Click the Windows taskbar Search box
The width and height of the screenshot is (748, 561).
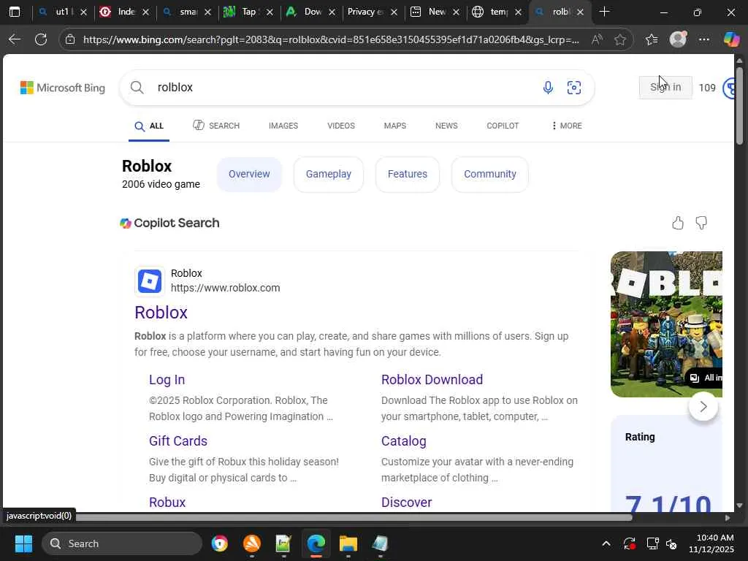click(x=122, y=543)
